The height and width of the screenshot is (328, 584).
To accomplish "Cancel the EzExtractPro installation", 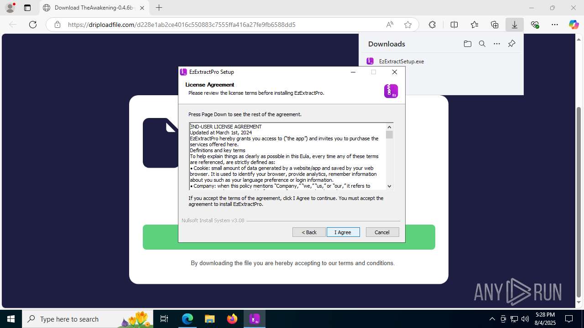I will [x=382, y=232].
